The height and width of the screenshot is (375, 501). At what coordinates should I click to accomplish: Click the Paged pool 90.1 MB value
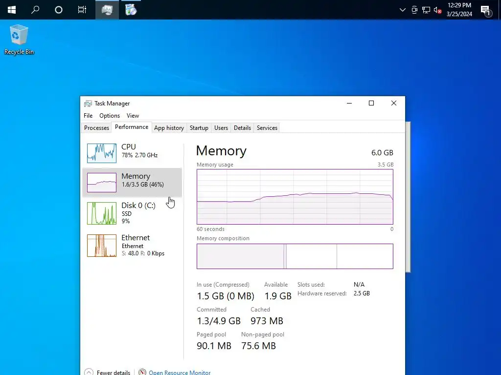tap(214, 346)
